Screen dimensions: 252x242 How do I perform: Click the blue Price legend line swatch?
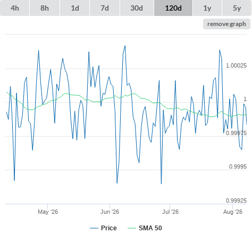click(94, 228)
